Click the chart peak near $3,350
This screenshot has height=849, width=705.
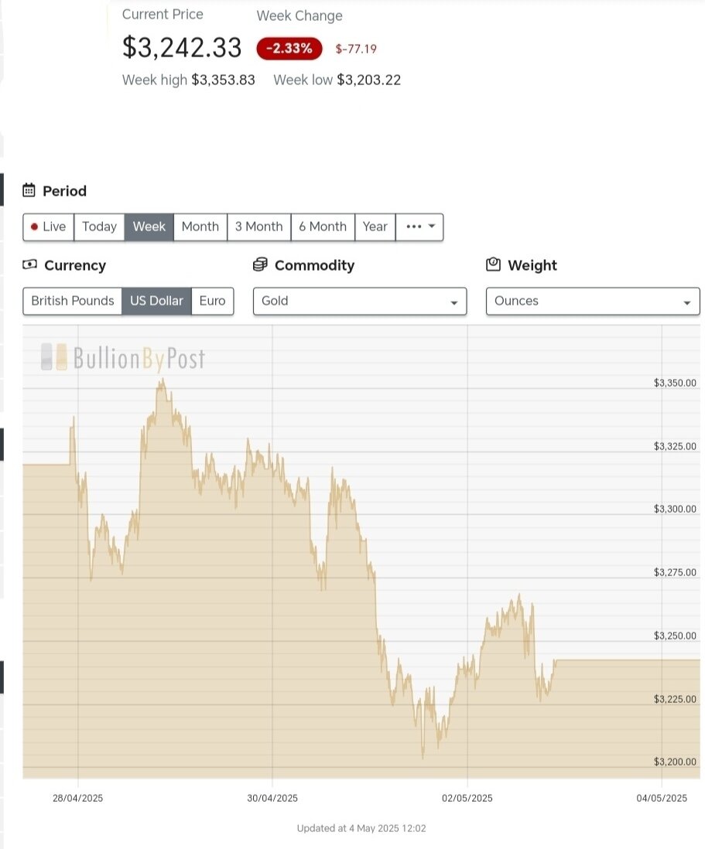[162, 380]
